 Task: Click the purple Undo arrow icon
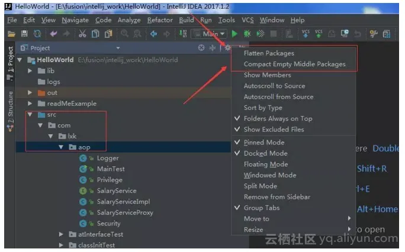tap(53, 34)
